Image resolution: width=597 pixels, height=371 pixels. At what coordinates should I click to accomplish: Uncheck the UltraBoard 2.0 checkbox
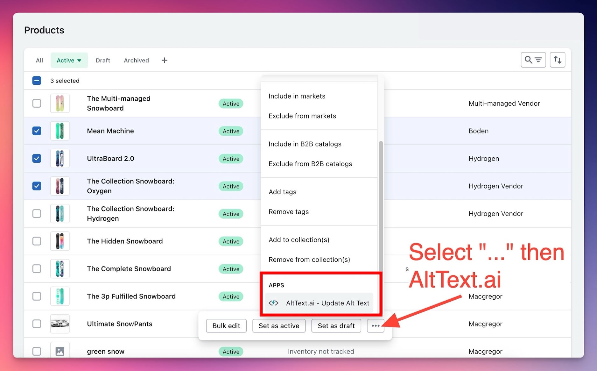[37, 159]
